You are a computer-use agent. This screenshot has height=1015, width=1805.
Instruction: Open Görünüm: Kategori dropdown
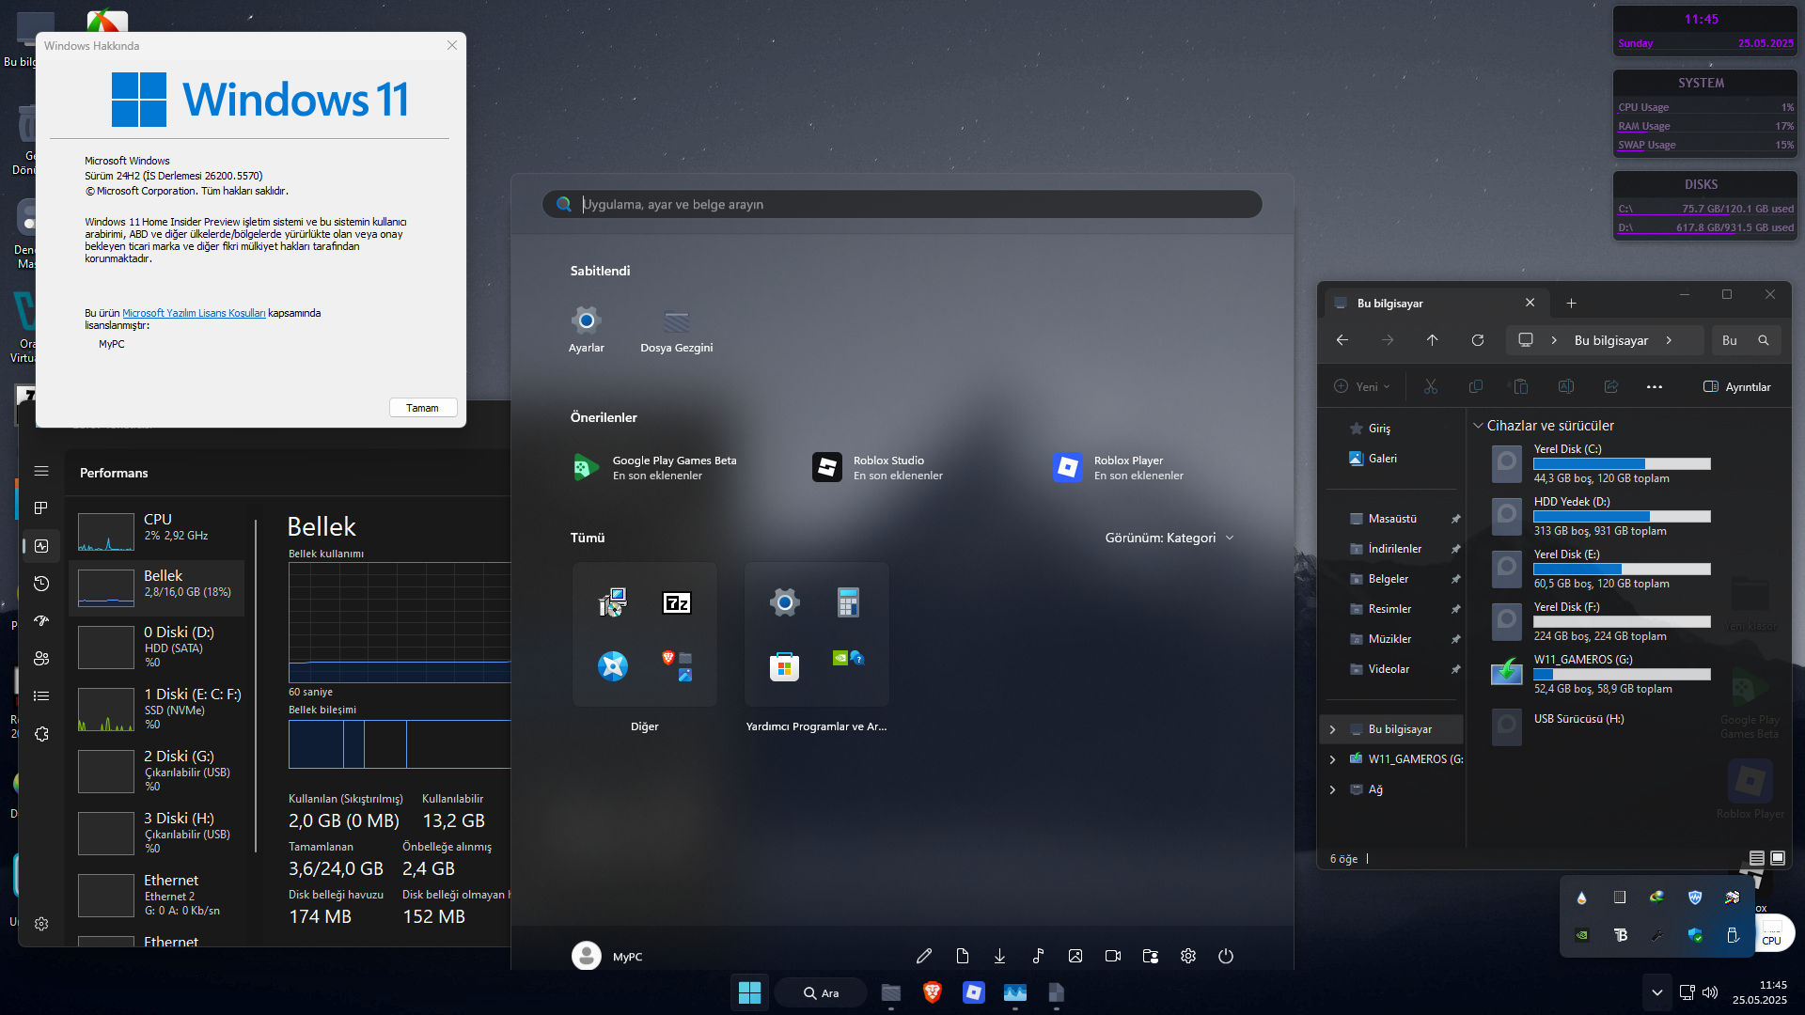coord(1169,538)
